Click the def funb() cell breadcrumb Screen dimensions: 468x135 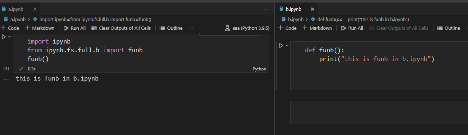tap(360, 19)
